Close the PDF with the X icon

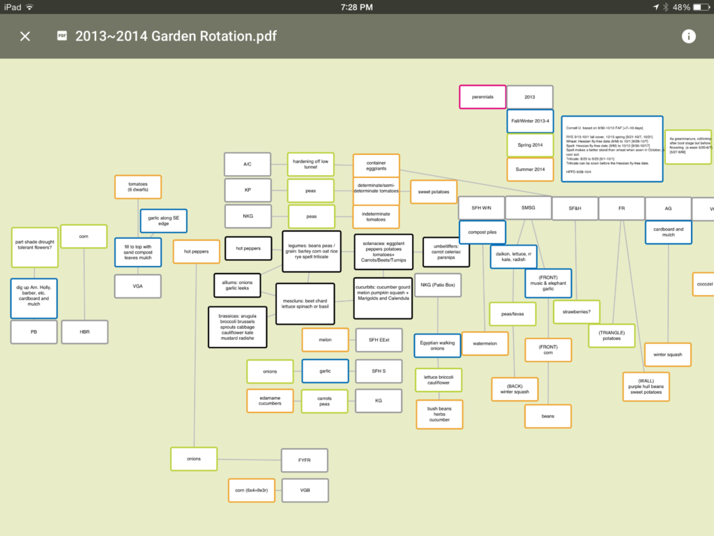tap(25, 36)
